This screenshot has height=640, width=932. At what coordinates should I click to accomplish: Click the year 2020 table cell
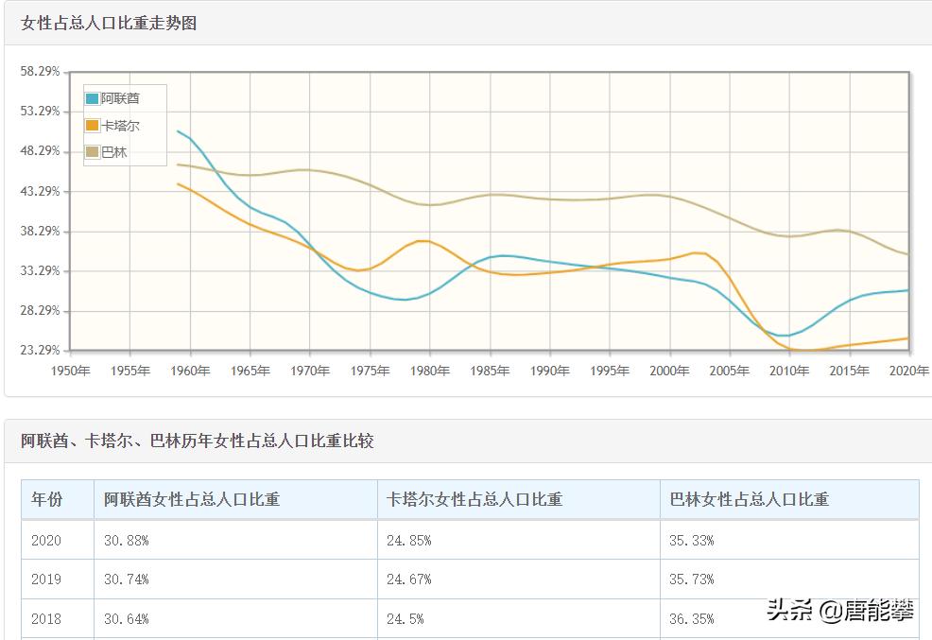point(44,540)
